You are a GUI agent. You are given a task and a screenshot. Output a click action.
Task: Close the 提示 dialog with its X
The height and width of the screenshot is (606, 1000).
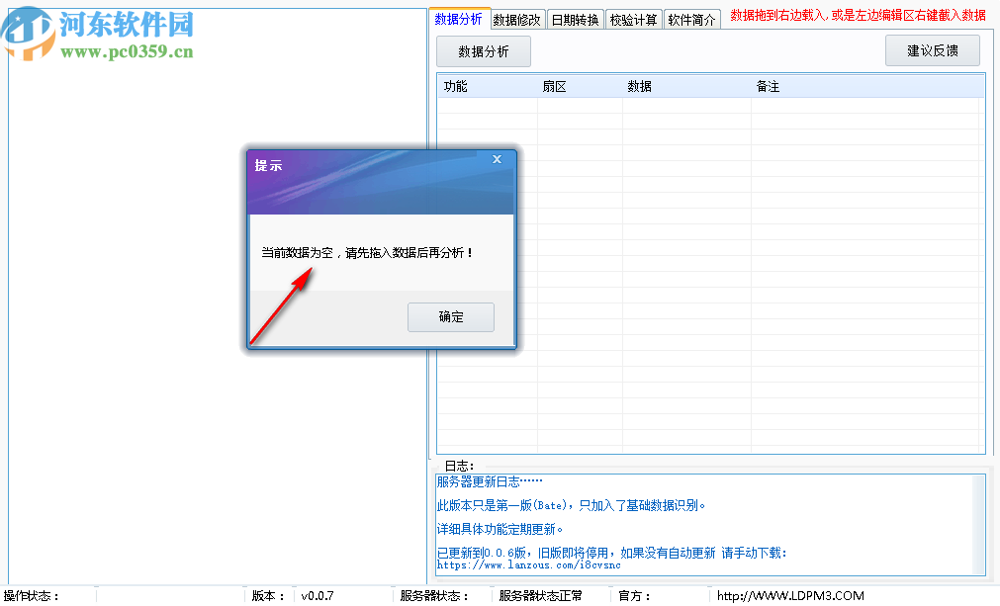click(497, 158)
